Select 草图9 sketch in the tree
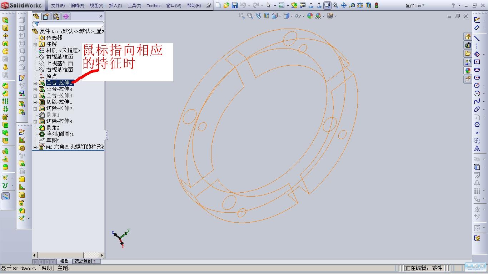 tap(53, 140)
